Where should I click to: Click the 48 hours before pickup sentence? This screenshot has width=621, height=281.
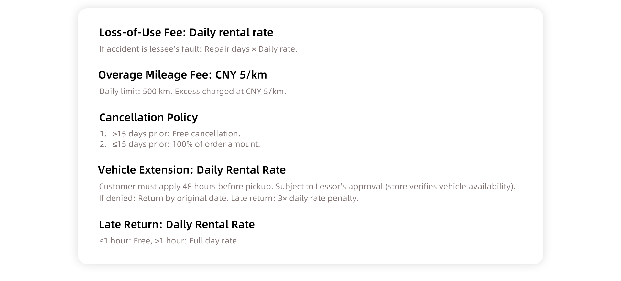pos(186,186)
